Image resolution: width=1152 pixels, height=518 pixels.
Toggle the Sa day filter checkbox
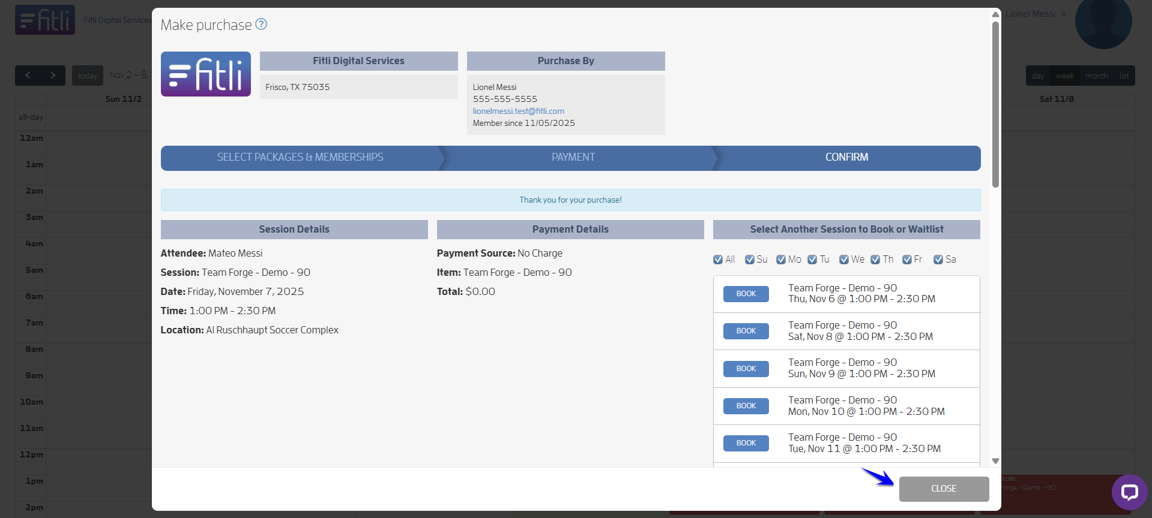pos(938,260)
